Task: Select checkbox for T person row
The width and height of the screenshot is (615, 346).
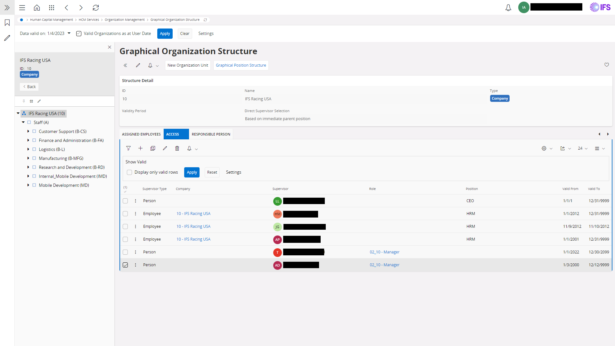Action: [x=125, y=252]
